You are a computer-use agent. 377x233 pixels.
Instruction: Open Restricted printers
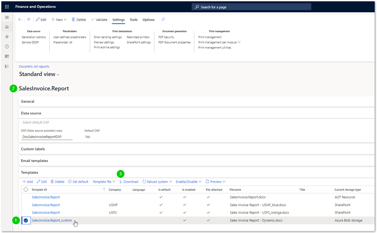(x=138, y=37)
